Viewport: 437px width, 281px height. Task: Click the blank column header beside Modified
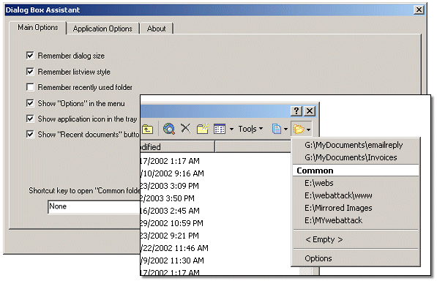(x=253, y=147)
